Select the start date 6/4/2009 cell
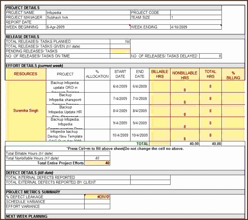Screen dimensions: 248x220 pos(120,86)
